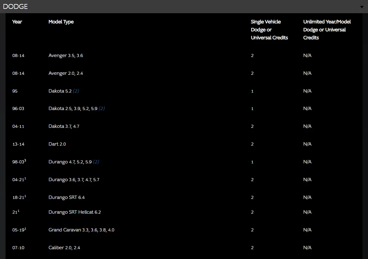The image size is (368, 259).
Task: Select Grand Caravan 3.3, 3.6, 3.8, 4.0 cell
Action: tap(81, 230)
